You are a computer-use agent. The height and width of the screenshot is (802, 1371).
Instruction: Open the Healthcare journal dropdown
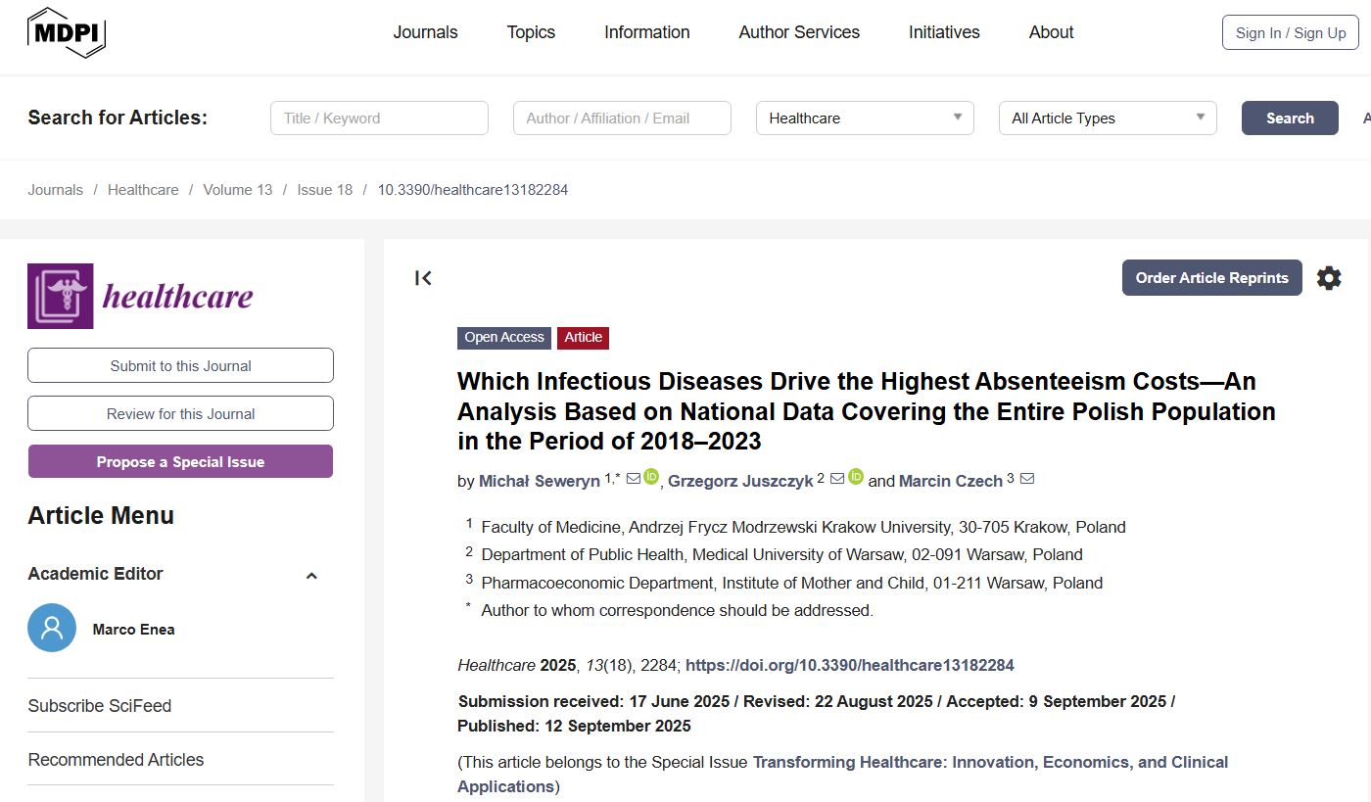[x=865, y=118]
